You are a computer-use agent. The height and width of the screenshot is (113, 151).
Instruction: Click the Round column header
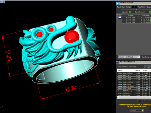point(131,15)
